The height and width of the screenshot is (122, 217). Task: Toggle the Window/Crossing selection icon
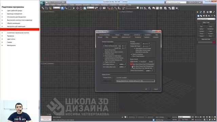pos(73,8)
